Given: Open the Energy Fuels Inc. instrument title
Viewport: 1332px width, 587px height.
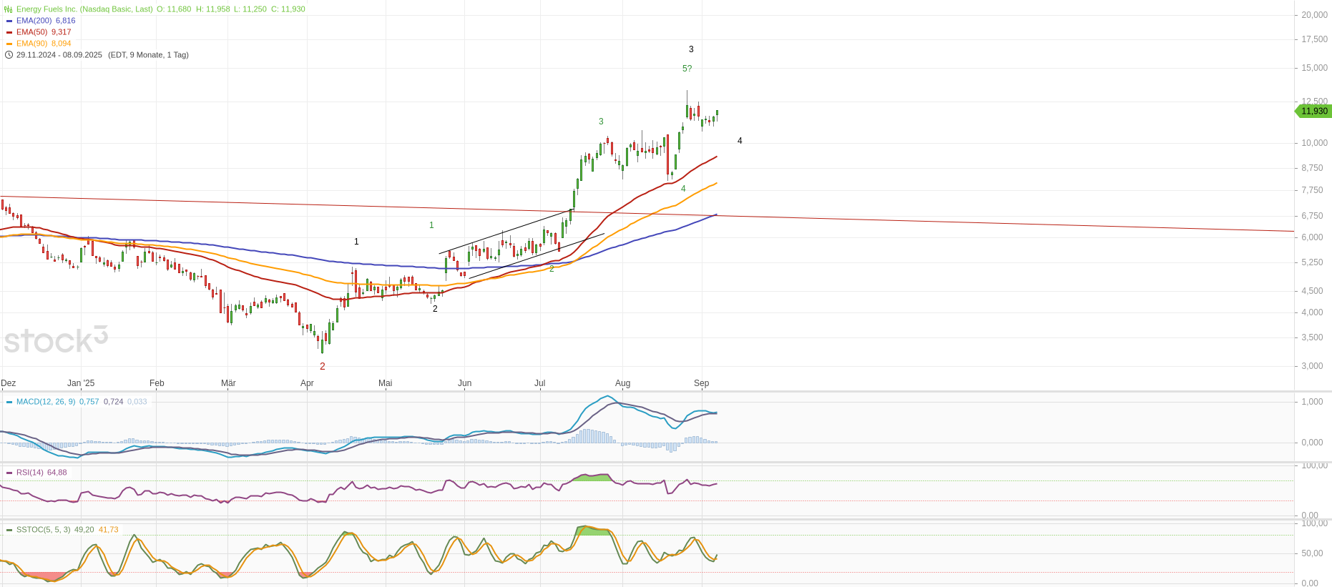Looking at the screenshot, I should [x=84, y=9].
